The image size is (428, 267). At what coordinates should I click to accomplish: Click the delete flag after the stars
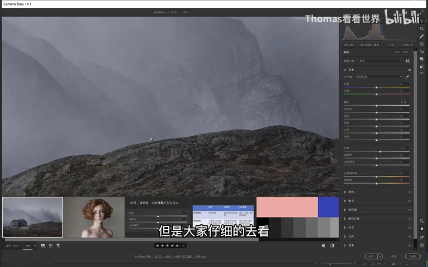[184, 246]
